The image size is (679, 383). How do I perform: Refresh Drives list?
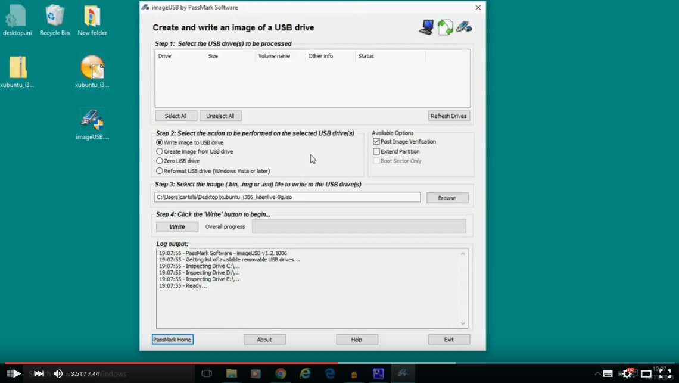[x=449, y=116]
